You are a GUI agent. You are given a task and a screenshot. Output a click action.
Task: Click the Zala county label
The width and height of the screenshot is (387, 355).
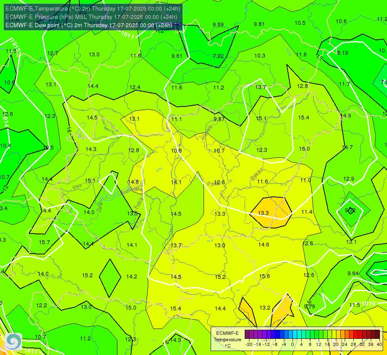click(100, 208)
